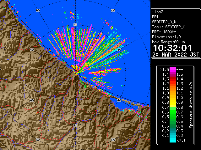
Task: Click the 10:32:01 timestamp
Action: click(x=172, y=48)
